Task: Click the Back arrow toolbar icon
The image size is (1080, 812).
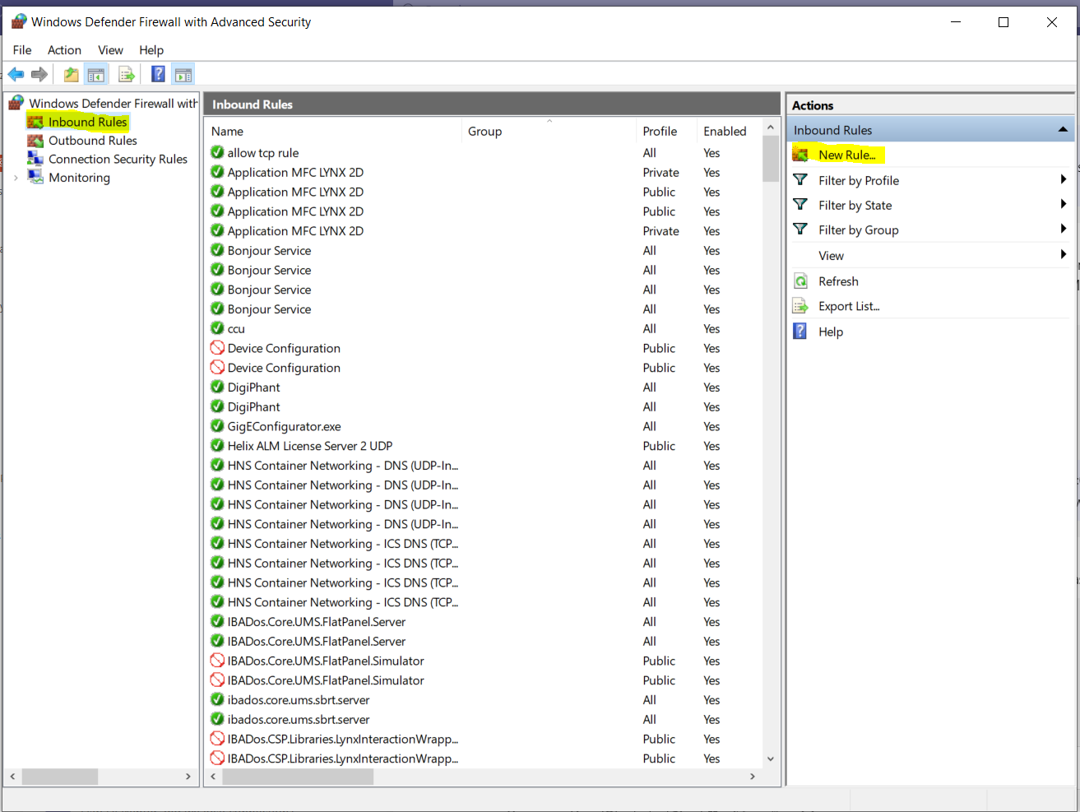Action: (16, 75)
